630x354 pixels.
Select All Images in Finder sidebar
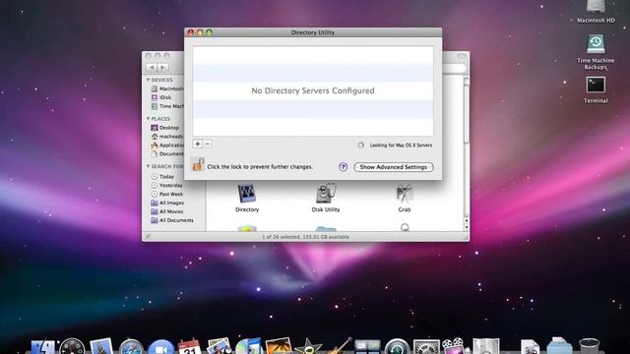click(x=167, y=204)
